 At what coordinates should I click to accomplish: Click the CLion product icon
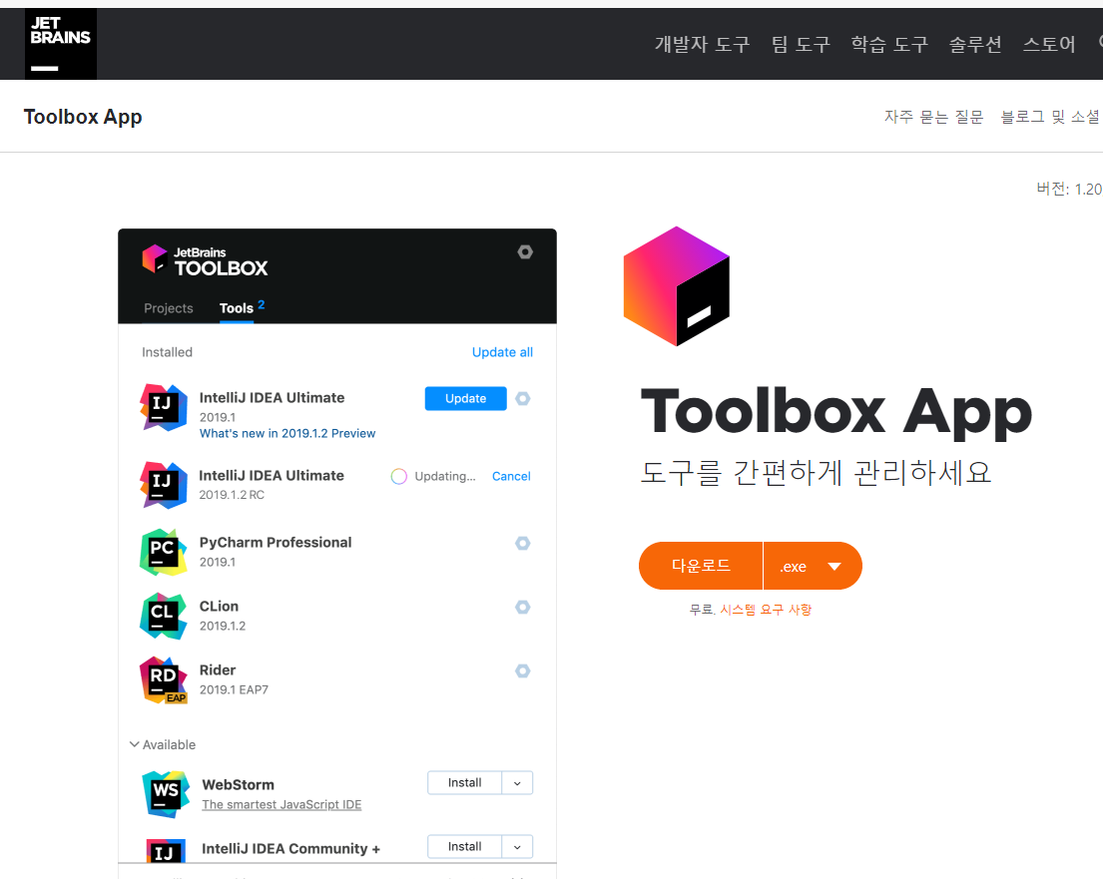point(163,616)
